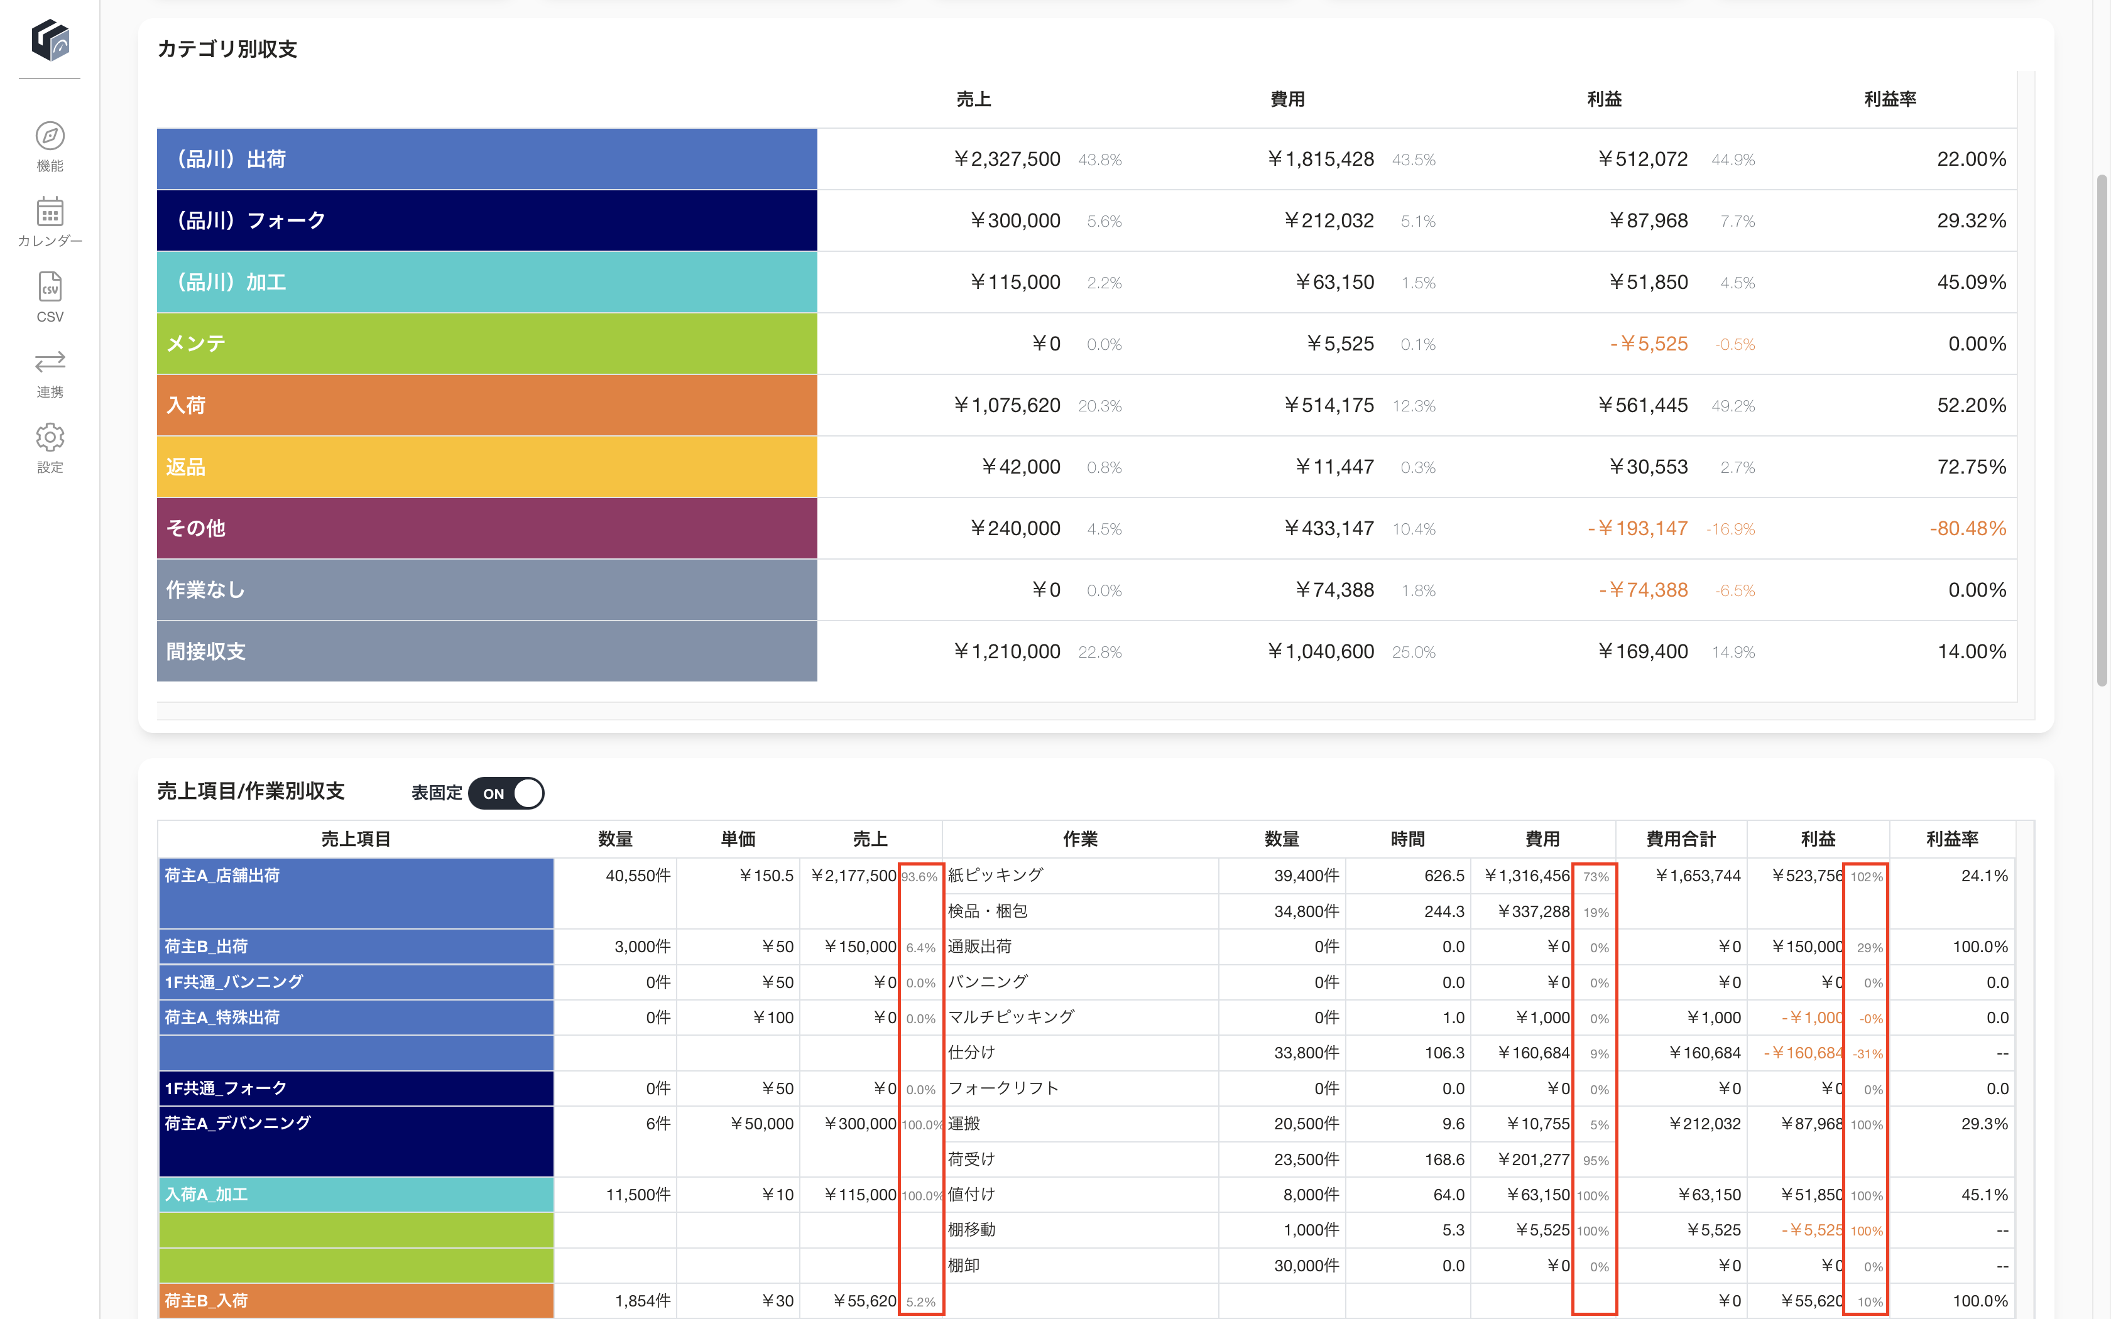Open the 機能 compass icon

(50, 136)
